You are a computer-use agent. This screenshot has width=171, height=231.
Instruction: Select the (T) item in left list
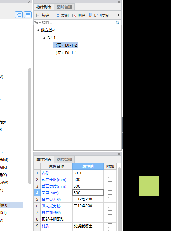pyautogui.click(x=3, y=212)
